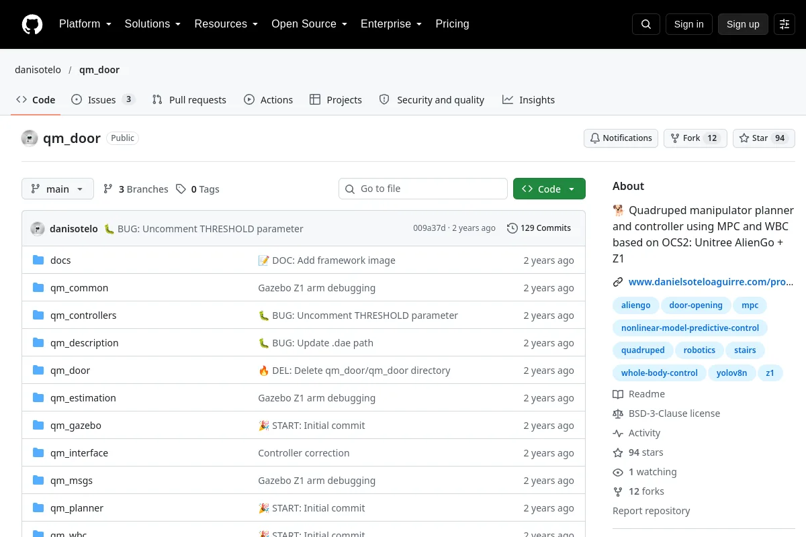The width and height of the screenshot is (806, 537).
Task: Expand the Solutions menu
Action: coord(152,24)
